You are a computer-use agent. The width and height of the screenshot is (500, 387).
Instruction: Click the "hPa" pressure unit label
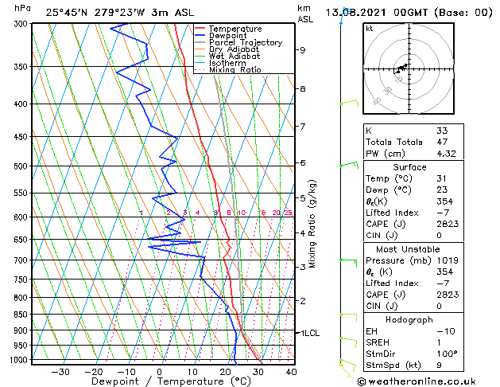pos(22,8)
